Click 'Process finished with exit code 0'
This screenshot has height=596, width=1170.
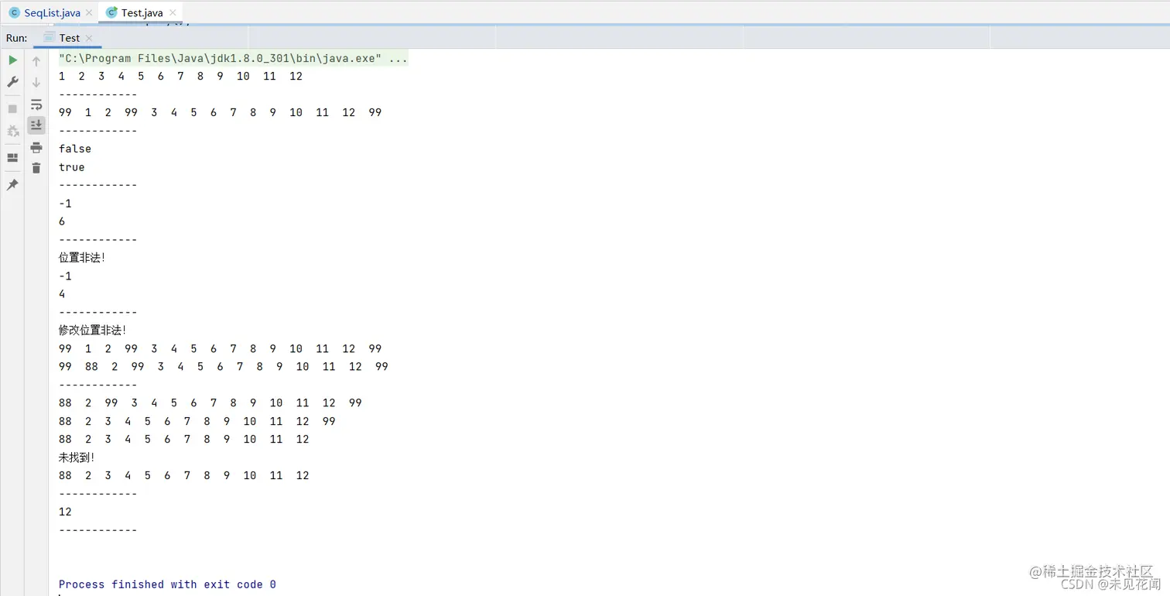click(167, 584)
